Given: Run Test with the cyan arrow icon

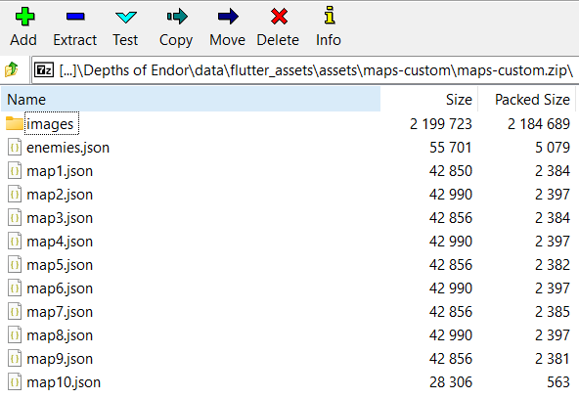Looking at the screenshot, I should [x=126, y=17].
